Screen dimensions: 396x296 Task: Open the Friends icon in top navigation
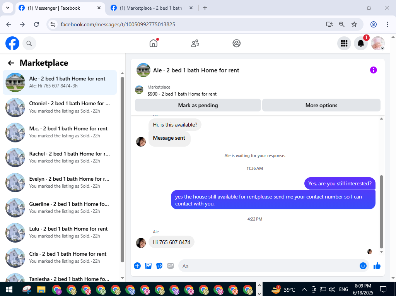pos(195,43)
